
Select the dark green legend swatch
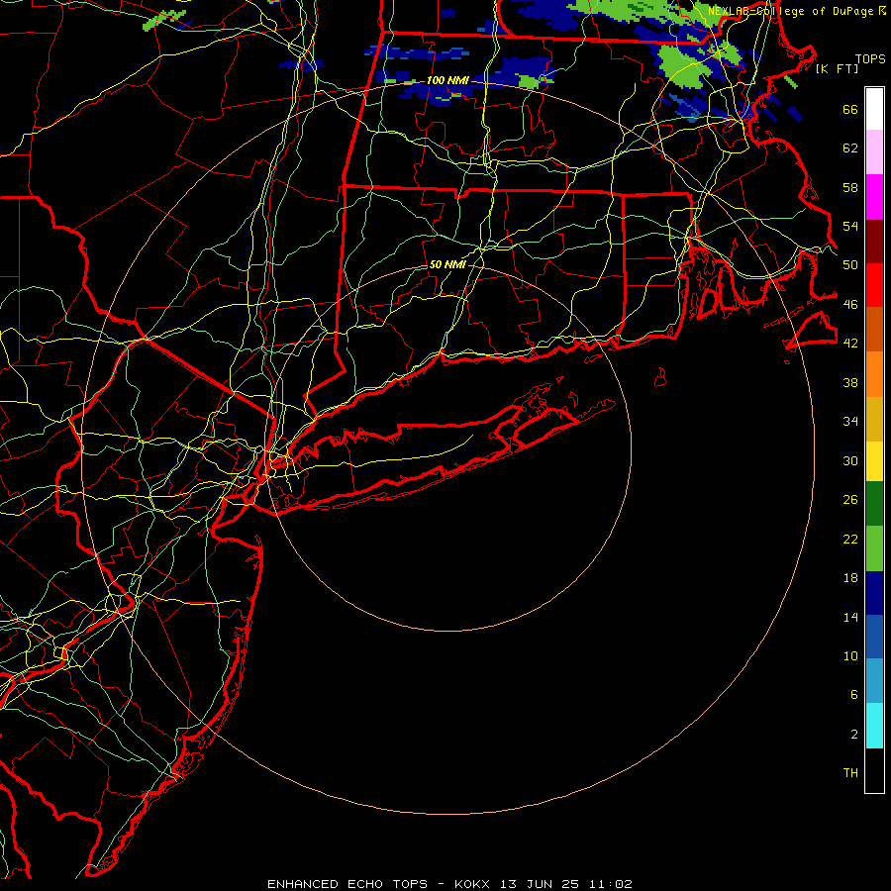coord(874,504)
